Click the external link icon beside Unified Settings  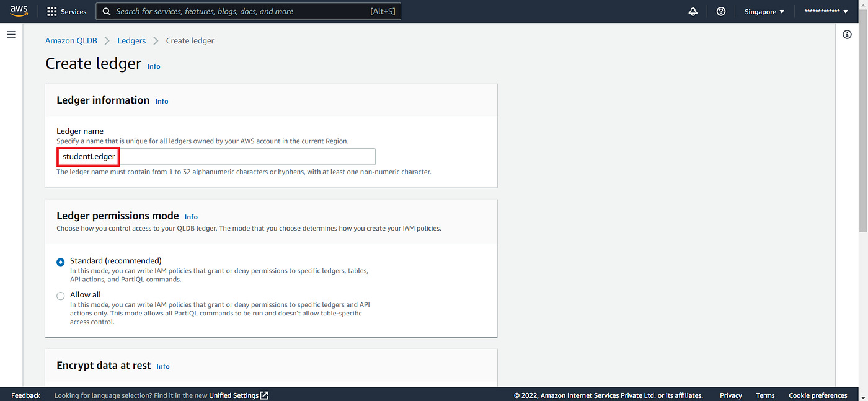pos(264,395)
